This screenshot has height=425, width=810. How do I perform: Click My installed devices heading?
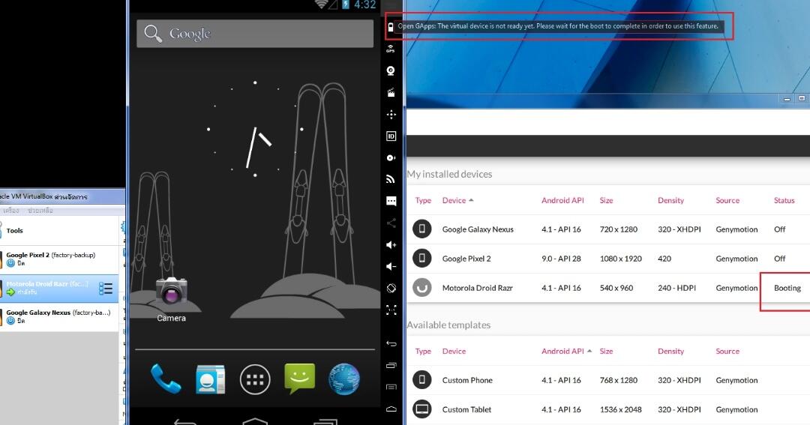(x=449, y=174)
